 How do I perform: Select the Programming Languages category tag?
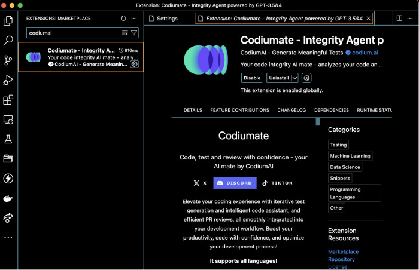354,193
